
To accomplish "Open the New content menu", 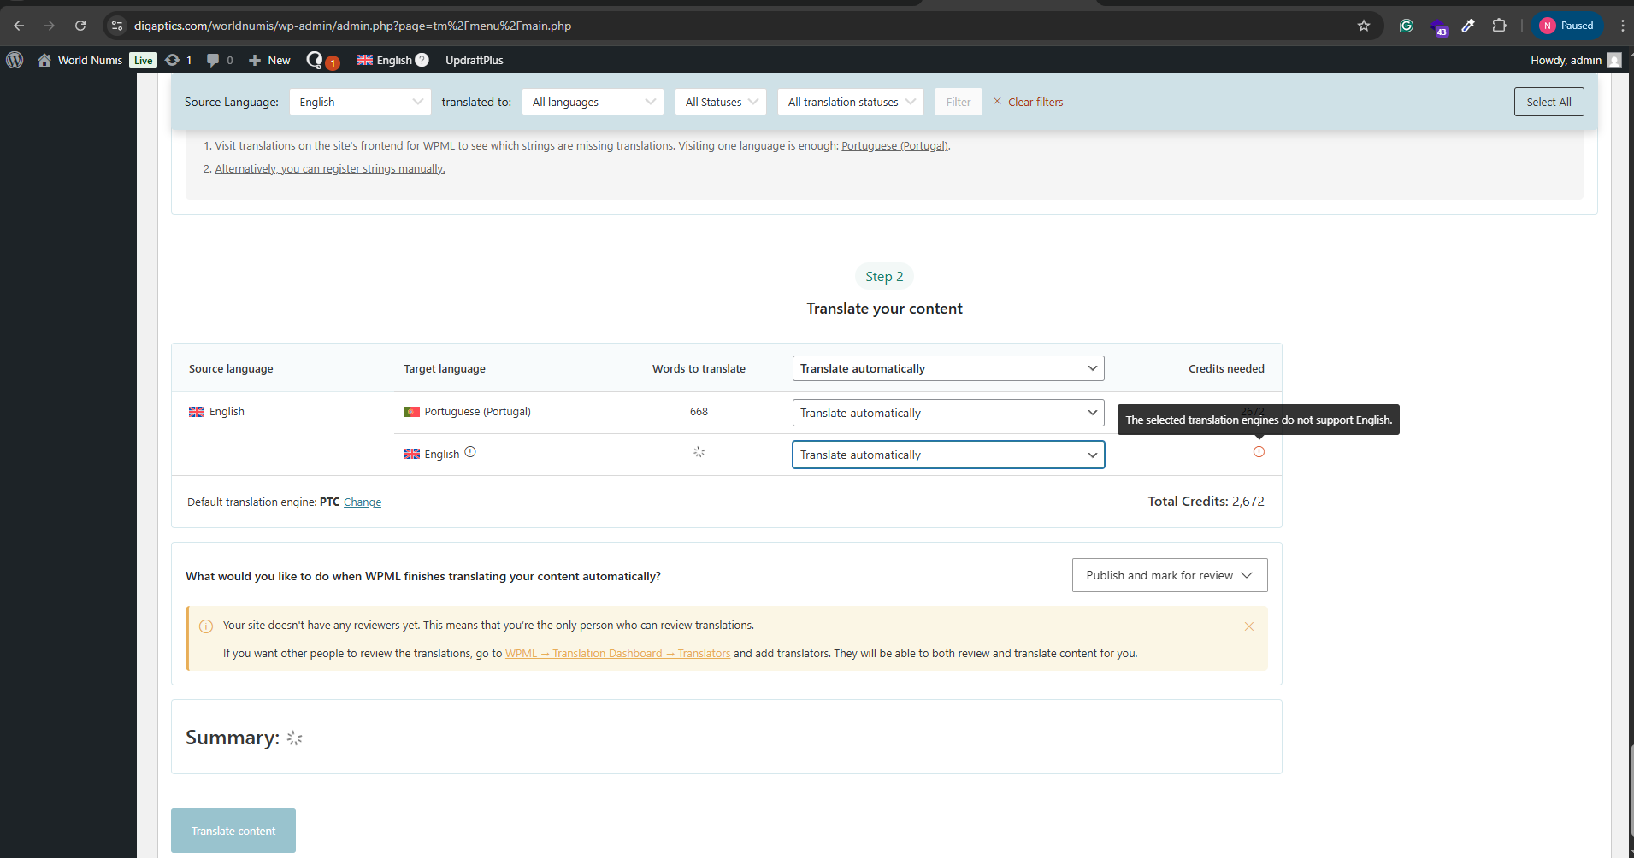I will click(x=270, y=60).
